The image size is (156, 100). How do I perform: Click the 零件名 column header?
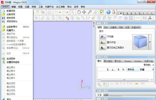point(133,70)
